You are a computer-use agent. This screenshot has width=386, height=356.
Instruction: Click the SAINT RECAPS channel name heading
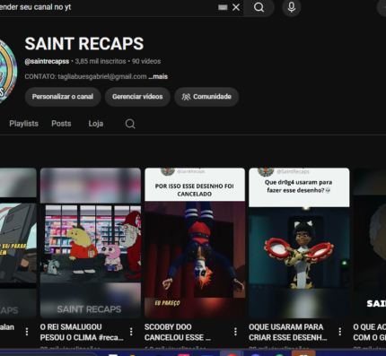point(84,44)
